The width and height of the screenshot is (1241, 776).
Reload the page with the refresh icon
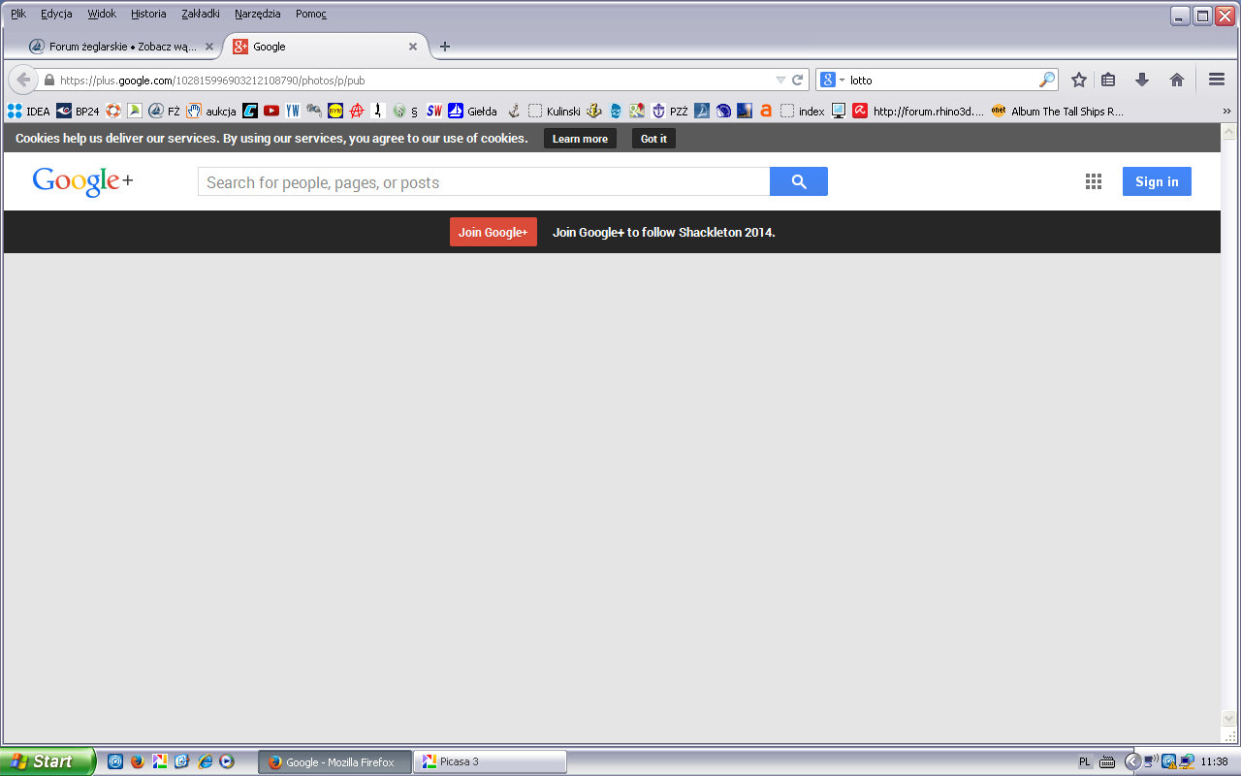(x=798, y=80)
